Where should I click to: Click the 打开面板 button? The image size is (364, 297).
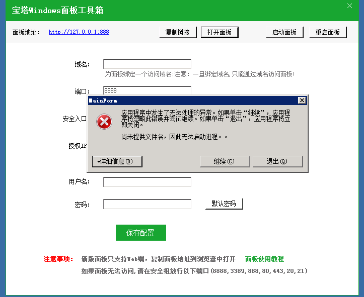pos(220,32)
